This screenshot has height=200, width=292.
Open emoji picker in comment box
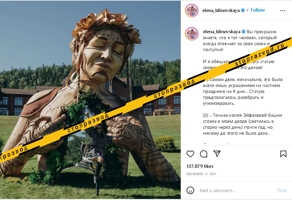coord(190,190)
